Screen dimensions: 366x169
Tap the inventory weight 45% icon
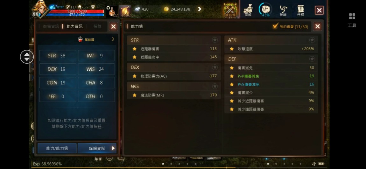tap(266, 10)
